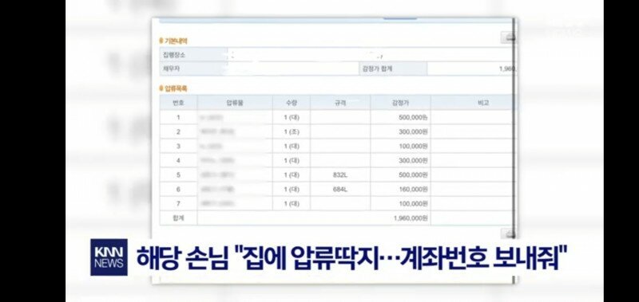This screenshot has width=639, height=302.
Task: Click the 압류물 column header
Action: pos(235,103)
